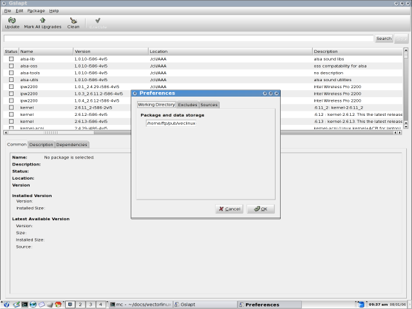Tick the alsa-oss package status checkbox
Screen dimensions: 412x309
point(11,66)
